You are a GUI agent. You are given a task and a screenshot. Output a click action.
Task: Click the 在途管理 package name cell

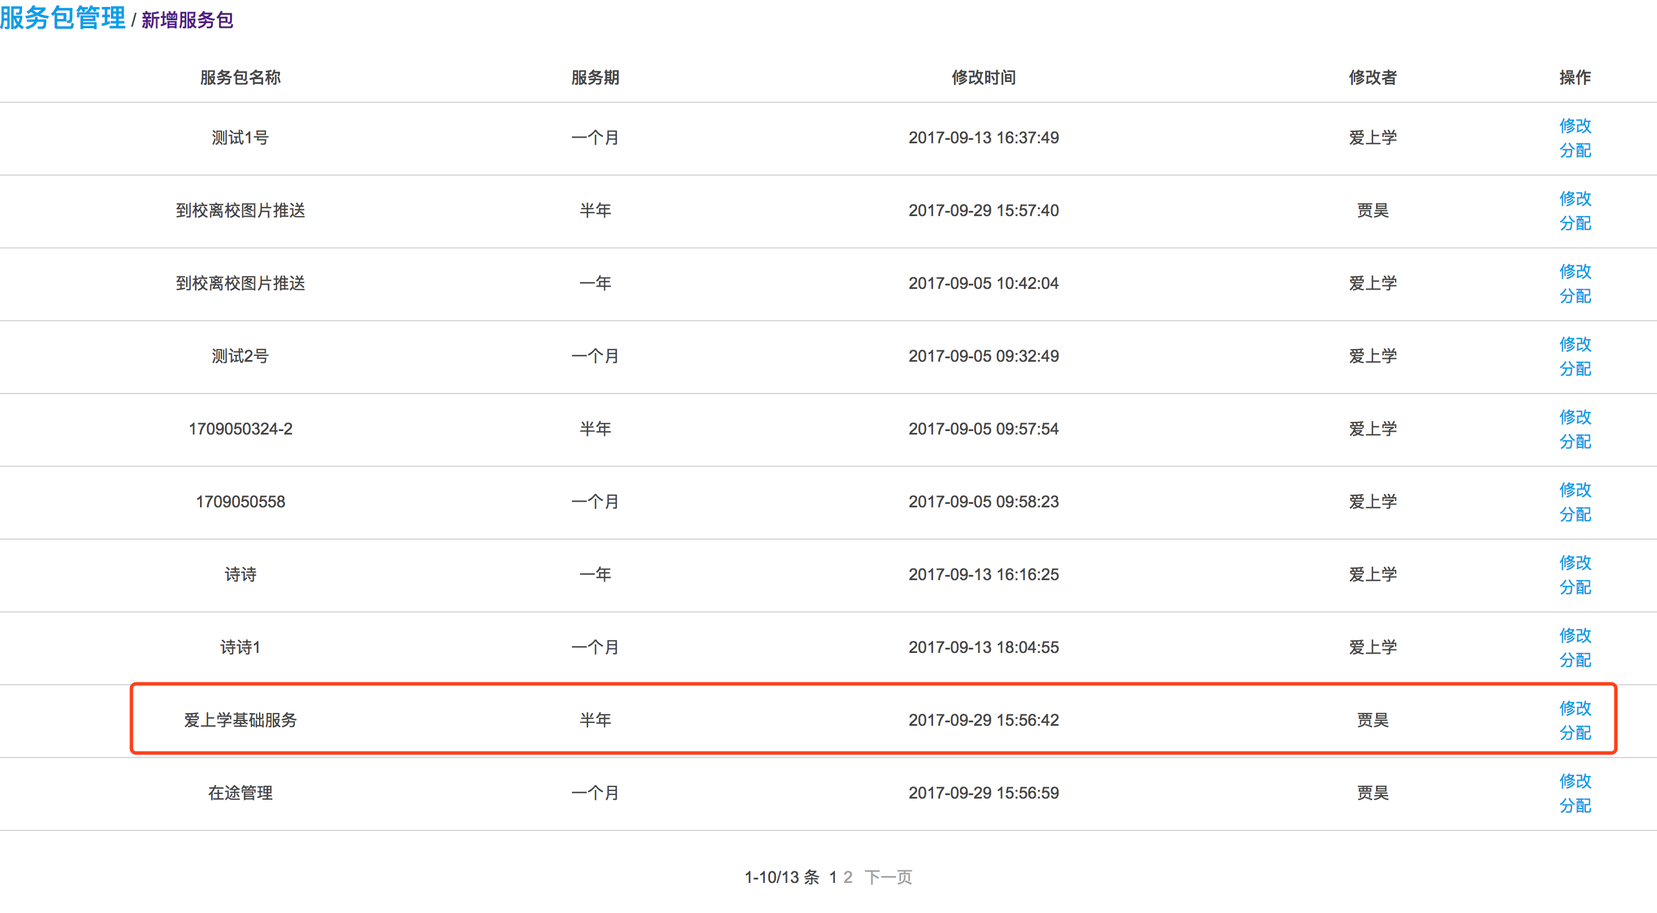240,793
